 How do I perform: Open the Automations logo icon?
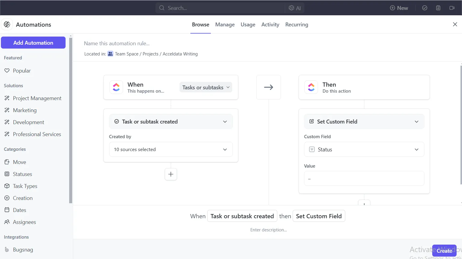coord(7,24)
